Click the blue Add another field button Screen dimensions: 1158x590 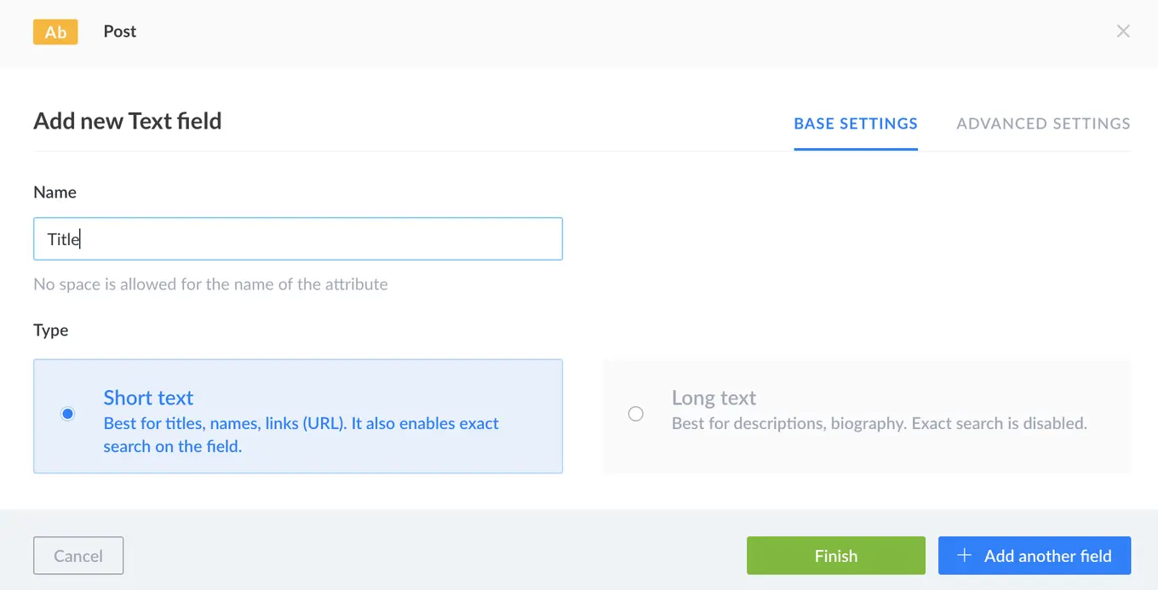(1034, 555)
